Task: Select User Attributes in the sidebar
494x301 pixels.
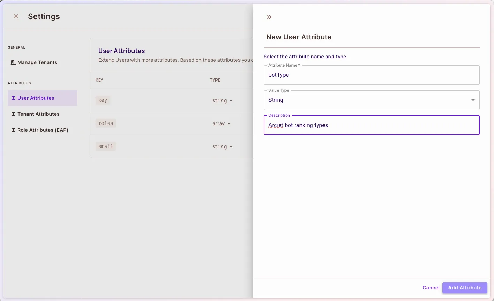Action: click(x=36, y=98)
